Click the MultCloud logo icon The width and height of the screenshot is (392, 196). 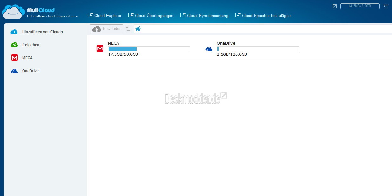click(x=13, y=12)
